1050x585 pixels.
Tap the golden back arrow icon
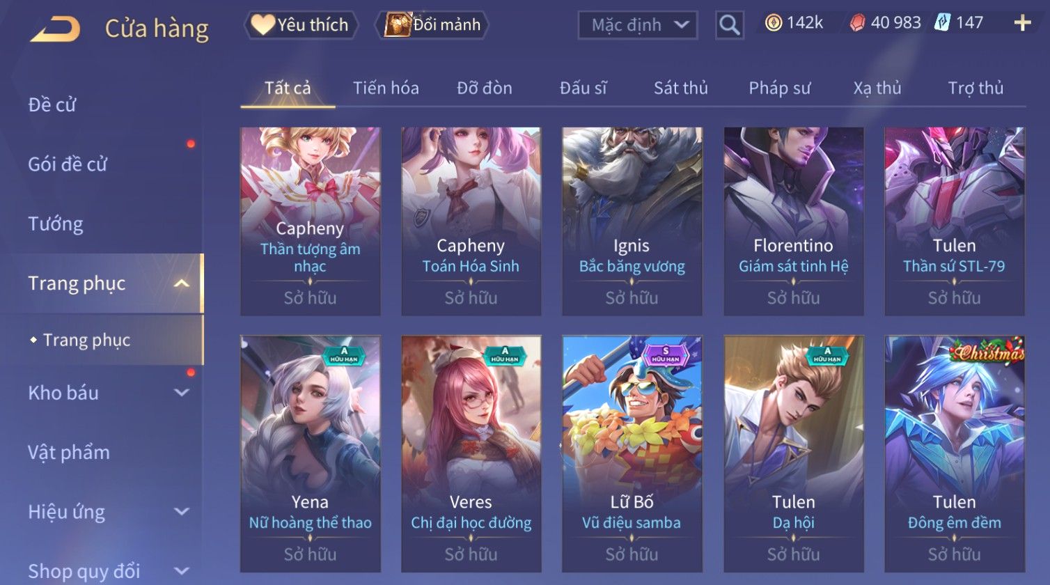tap(56, 29)
